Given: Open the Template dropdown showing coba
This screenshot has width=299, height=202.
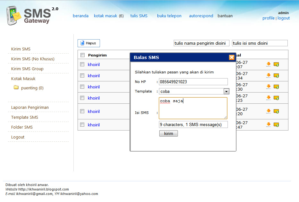Looking at the screenshot, I should coord(226,92).
